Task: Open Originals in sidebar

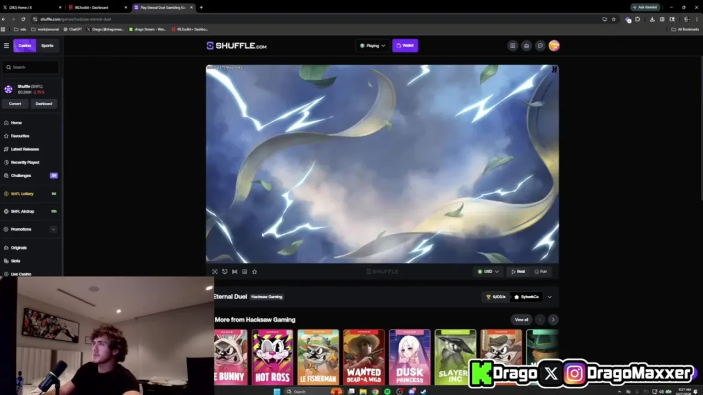Action: (19, 247)
